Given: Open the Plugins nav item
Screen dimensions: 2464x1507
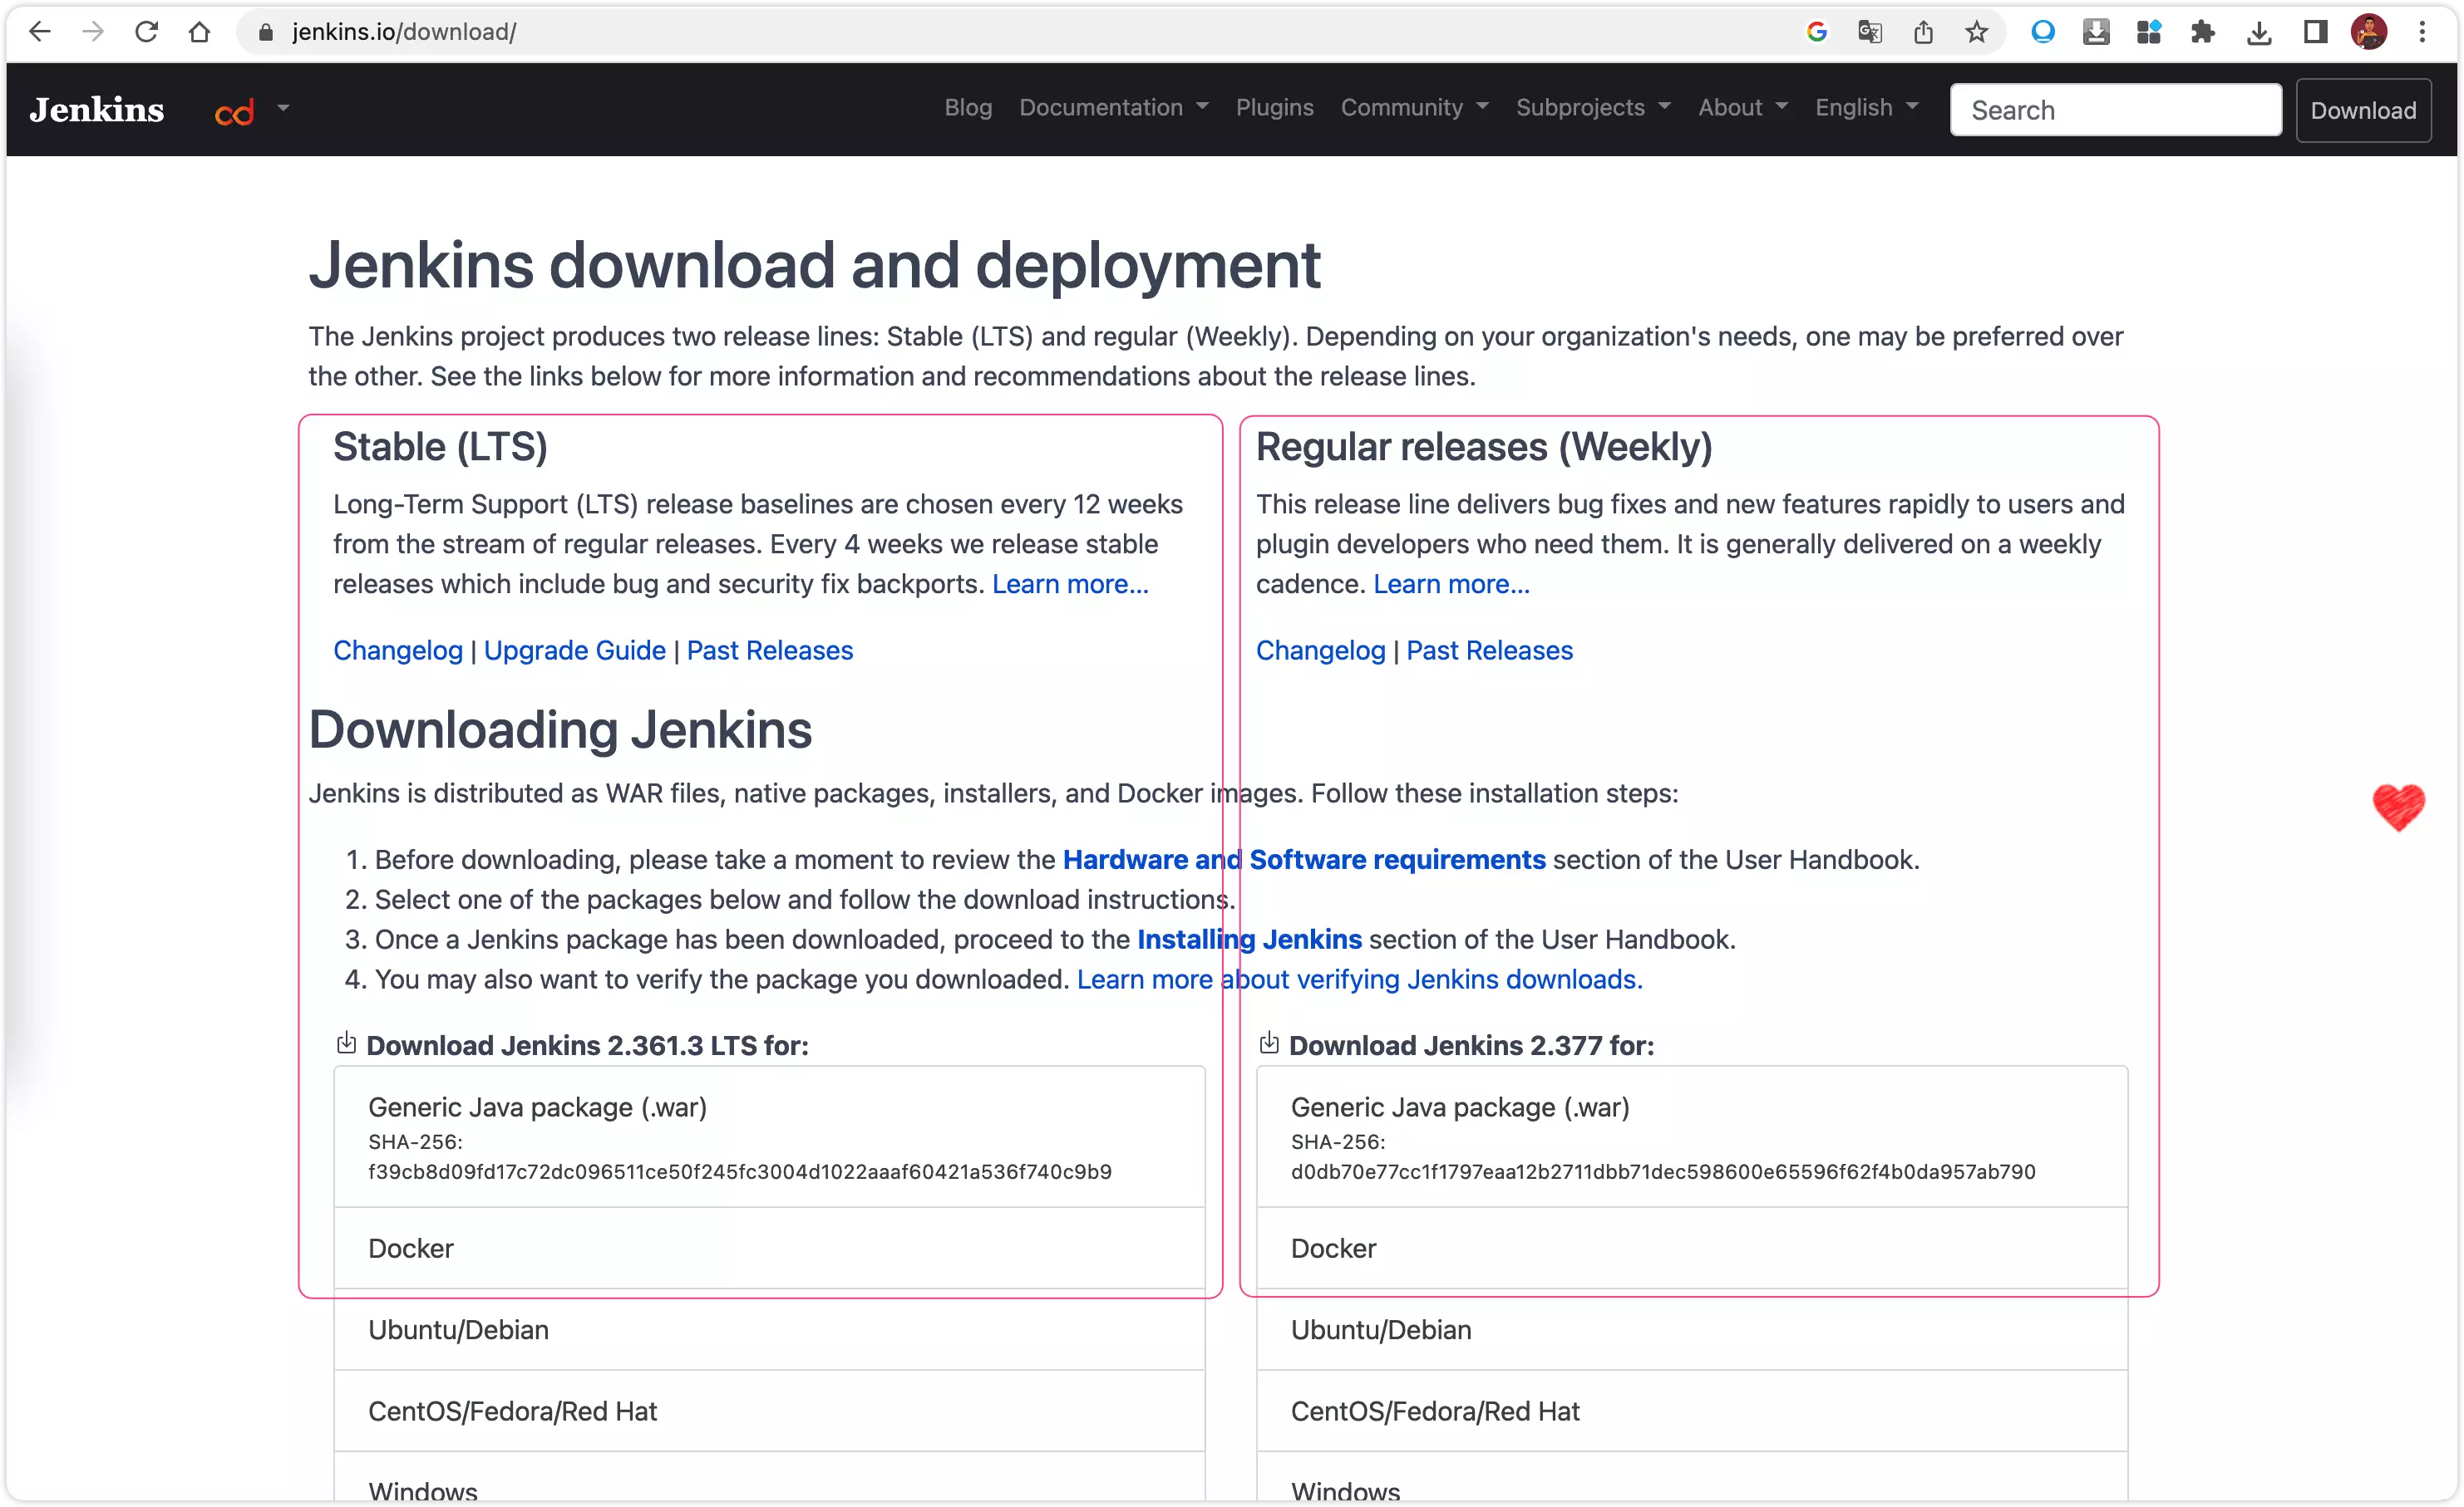Looking at the screenshot, I should click(x=1274, y=108).
